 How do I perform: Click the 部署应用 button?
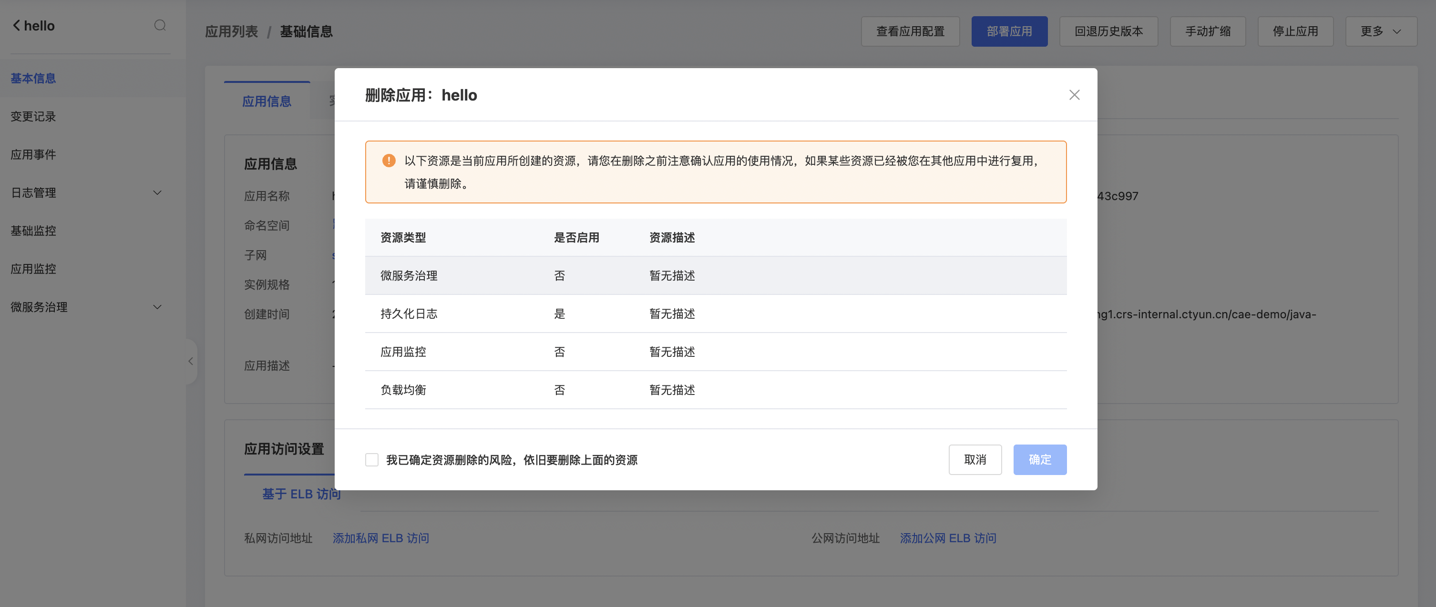coord(1009,32)
